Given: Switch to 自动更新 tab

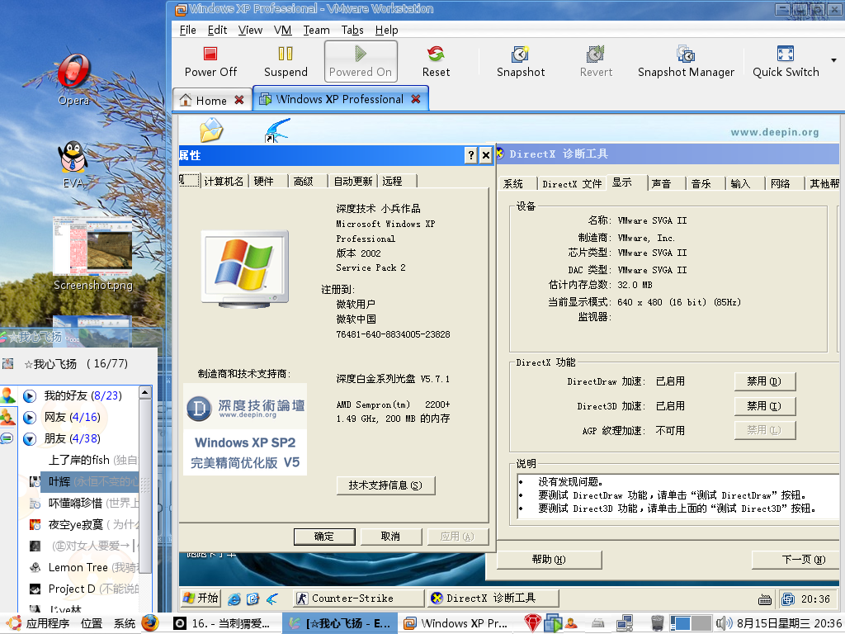Looking at the screenshot, I should coord(353,181).
